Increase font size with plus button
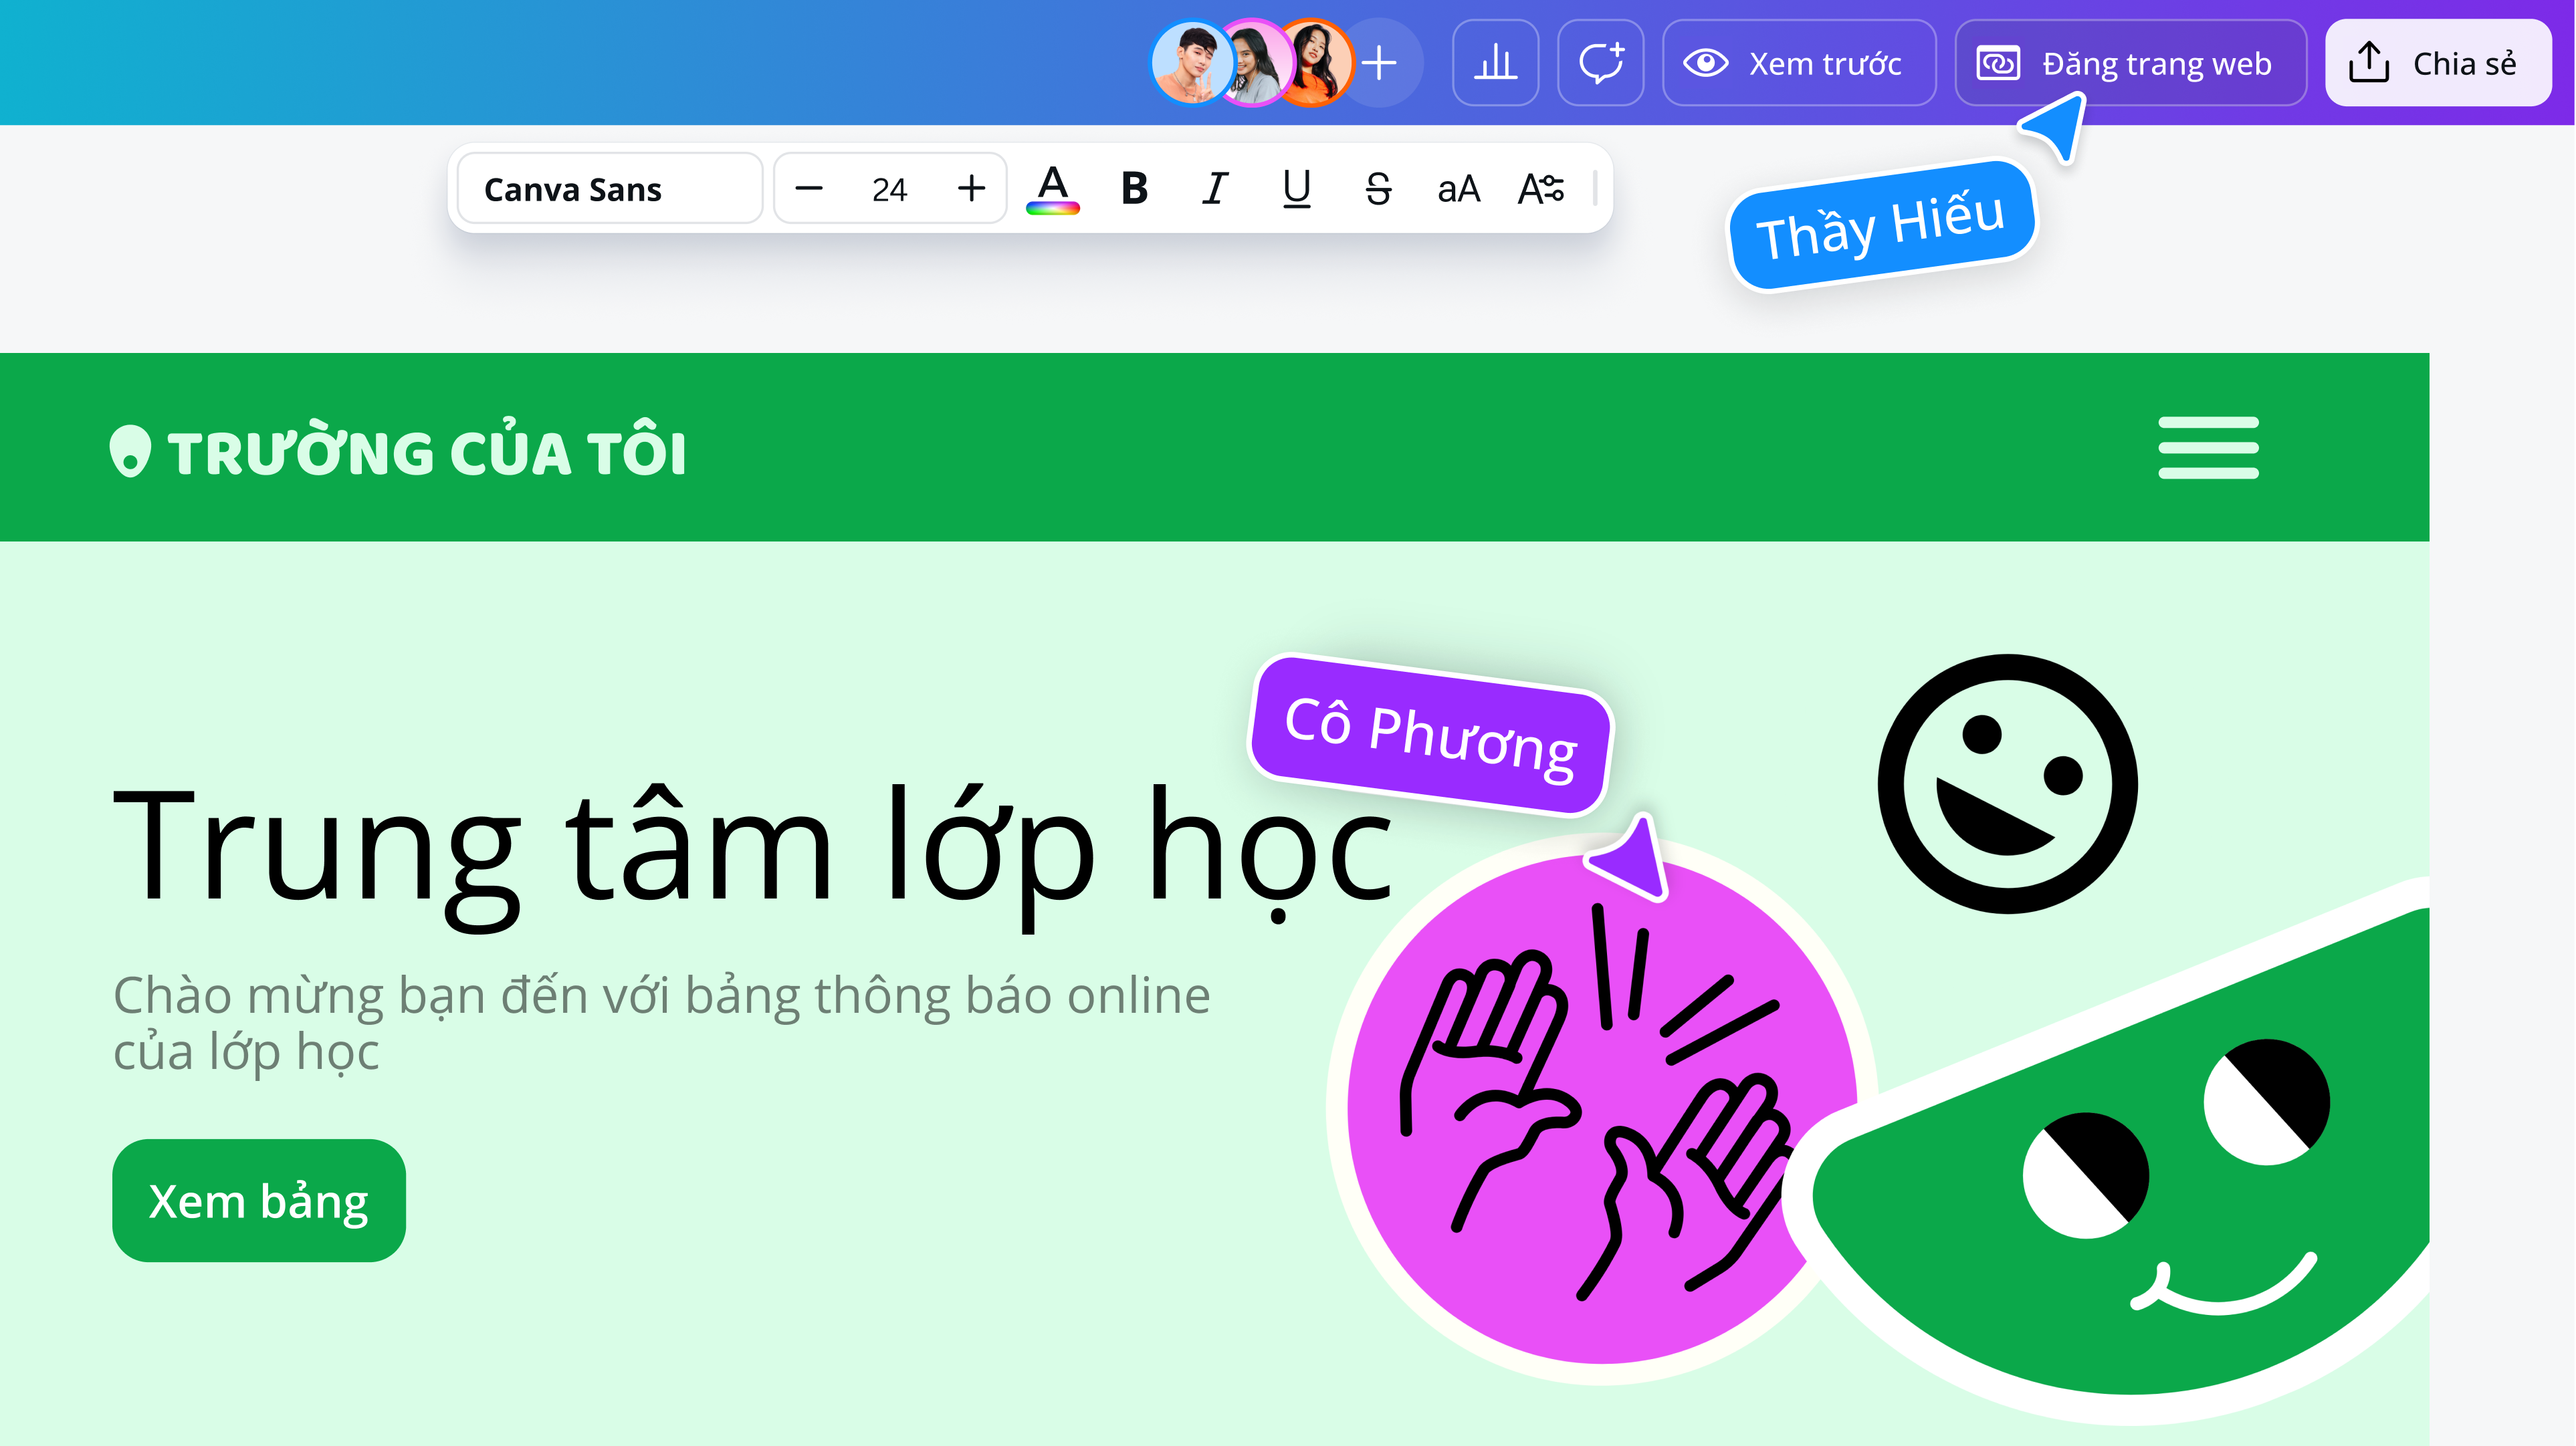The height and width of the screenshot is (1446, 2576). pyautogui.click(x=971, y=189)
